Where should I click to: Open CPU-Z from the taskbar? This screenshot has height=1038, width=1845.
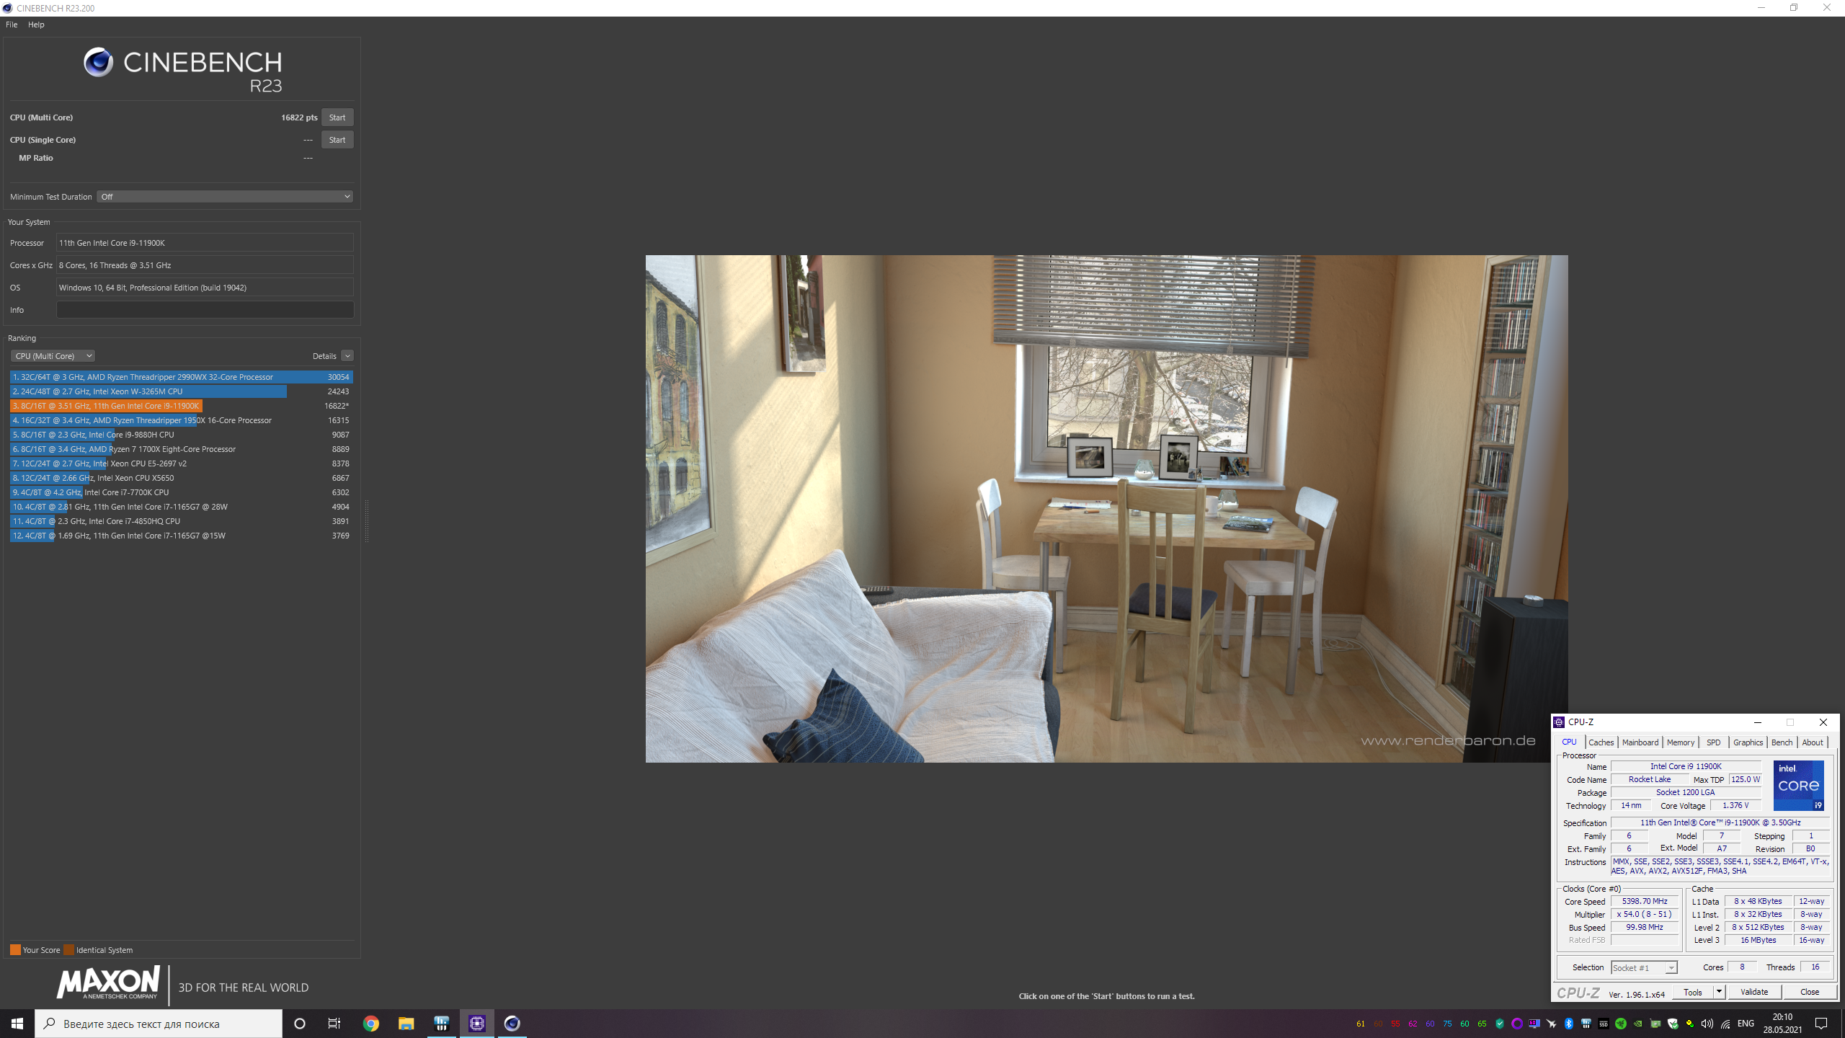tap(476, 1024)
